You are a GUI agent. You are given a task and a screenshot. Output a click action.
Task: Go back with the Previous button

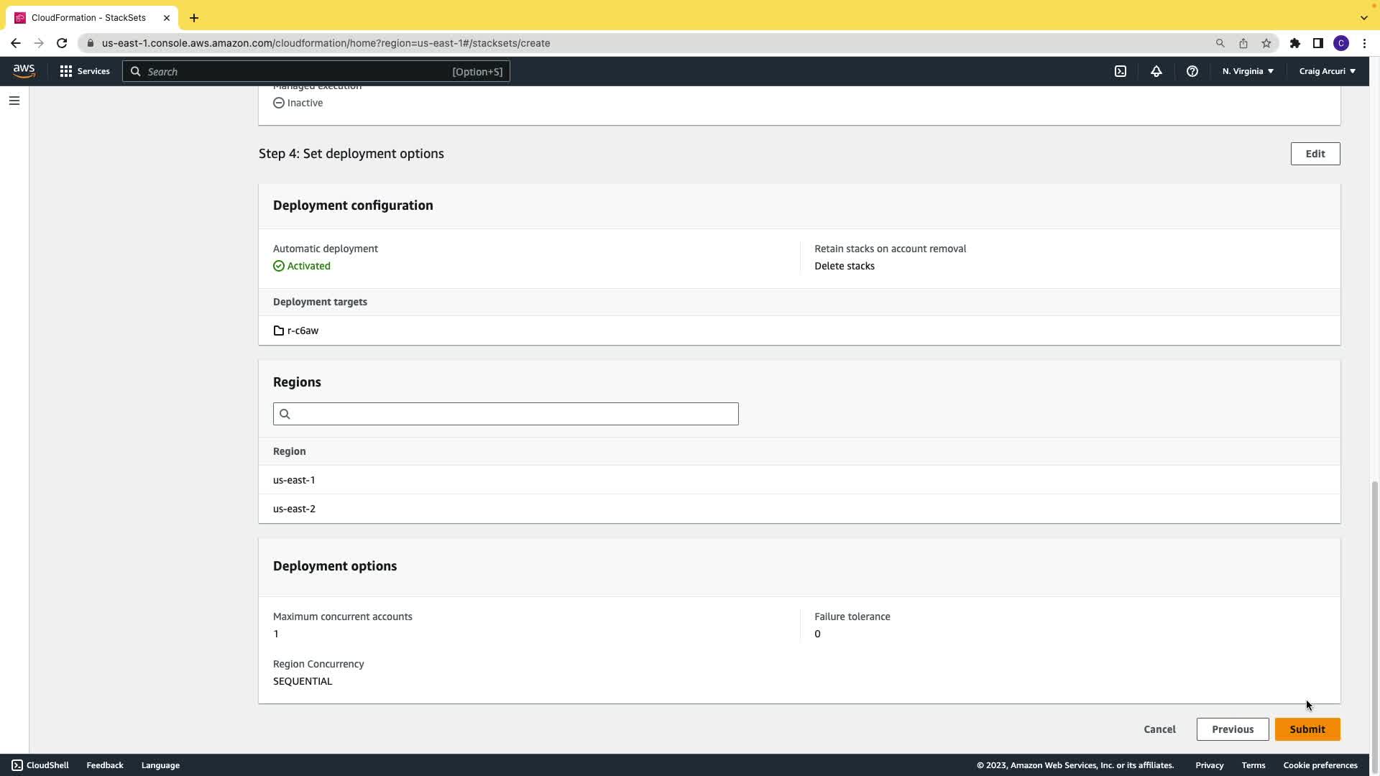tap(1232, 729)
